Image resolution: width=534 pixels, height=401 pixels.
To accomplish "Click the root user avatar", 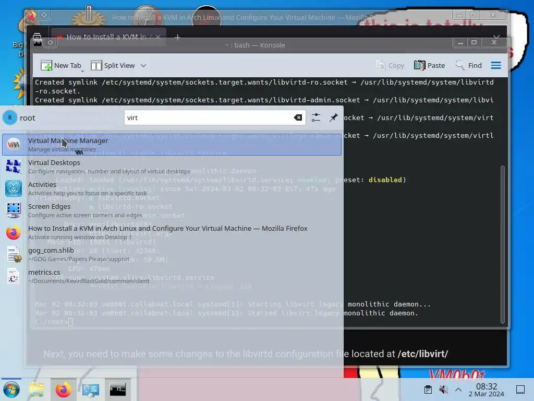I will [x=10, y=117].
